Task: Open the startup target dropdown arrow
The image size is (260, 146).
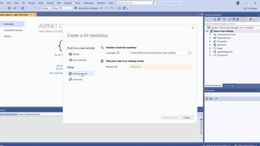Action: coord(99,8)
